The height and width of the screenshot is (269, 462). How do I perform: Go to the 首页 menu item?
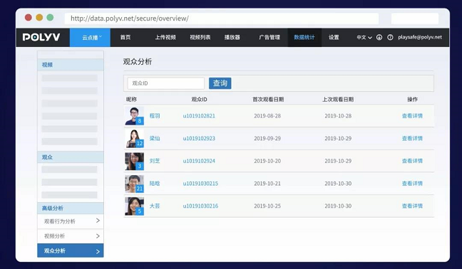coord(125,37)
